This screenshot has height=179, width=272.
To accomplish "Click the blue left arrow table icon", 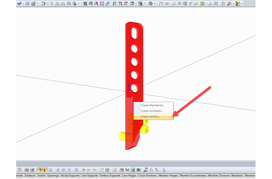I will (x=26, y=170).
